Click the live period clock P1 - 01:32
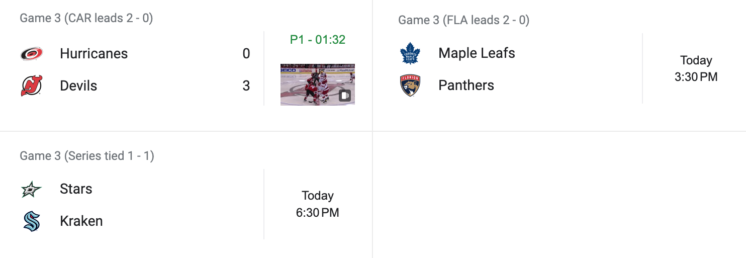The image size is (746, 258). point(318,40)
